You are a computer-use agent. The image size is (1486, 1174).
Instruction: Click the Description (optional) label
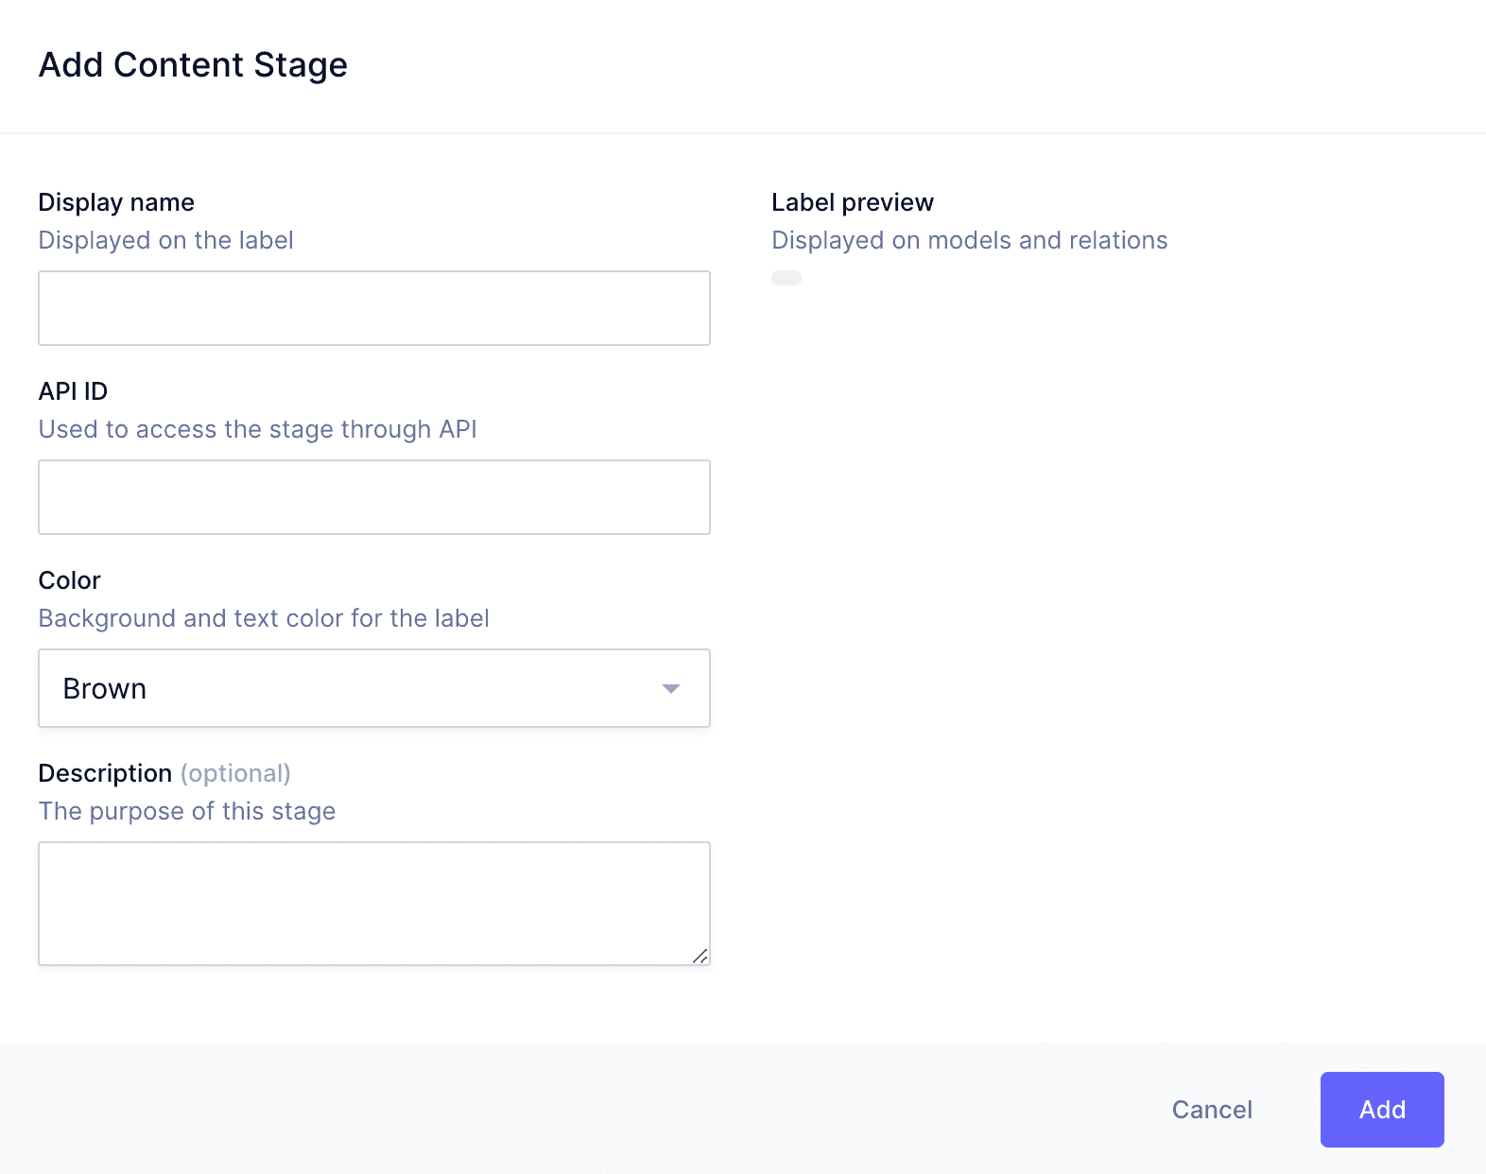coord(164,772)
